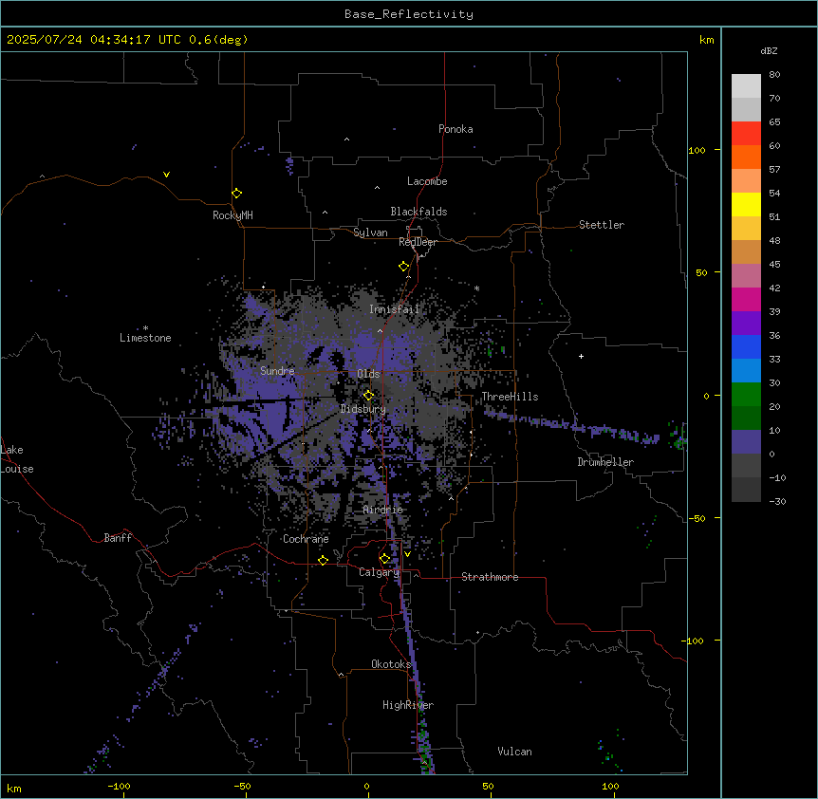
Task: Click the Banff label
Action: tap(118, 538)
